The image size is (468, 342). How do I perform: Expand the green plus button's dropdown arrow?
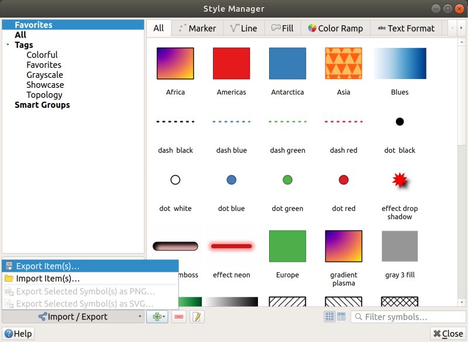[164, 316]
